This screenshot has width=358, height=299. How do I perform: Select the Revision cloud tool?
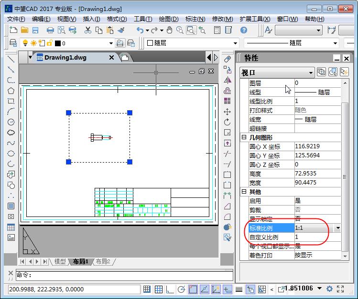pyautogui.click(x=11, y=132)
